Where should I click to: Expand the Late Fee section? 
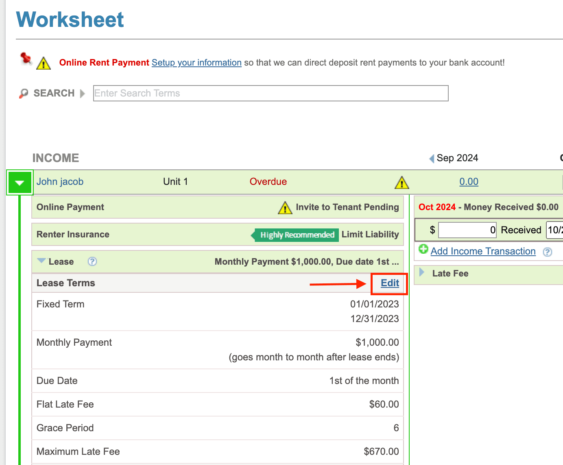click(x=422, y=272)
